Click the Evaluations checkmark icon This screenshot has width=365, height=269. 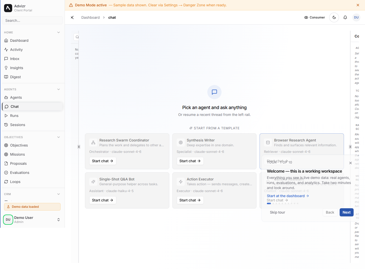tap(6, 173)
